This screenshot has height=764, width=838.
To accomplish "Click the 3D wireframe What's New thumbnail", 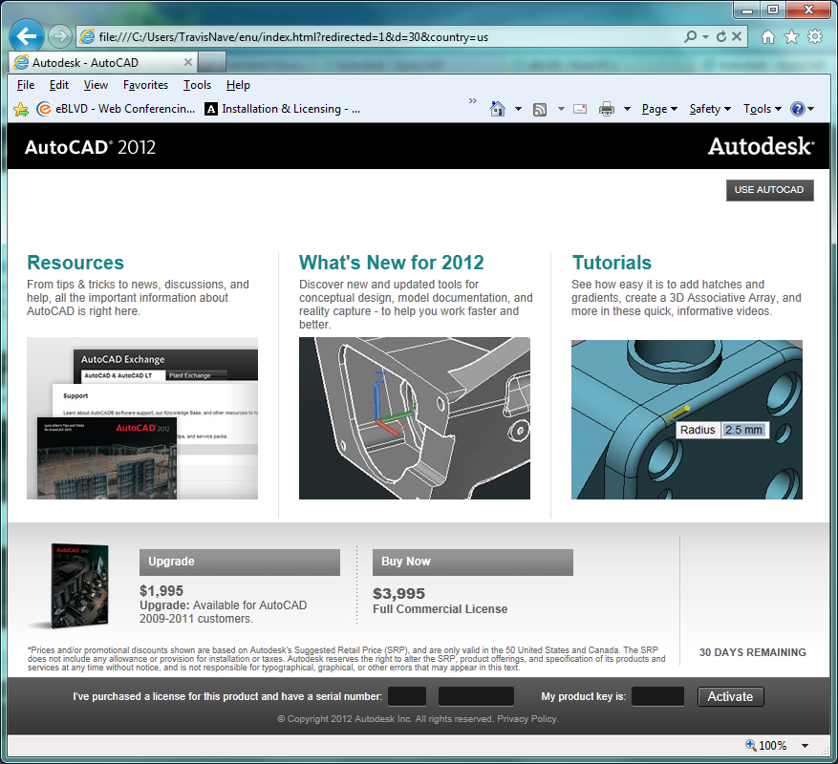I will (x=415, y=418).
